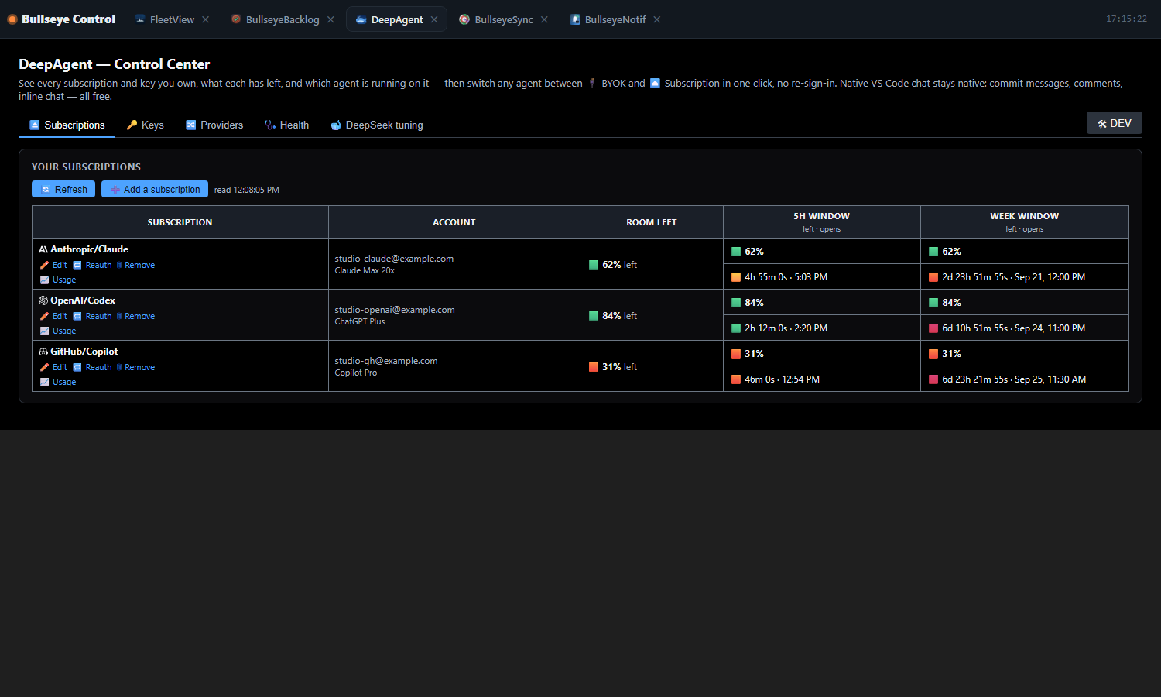
Task: Open the Providers section tab
Action: [214, 125]
